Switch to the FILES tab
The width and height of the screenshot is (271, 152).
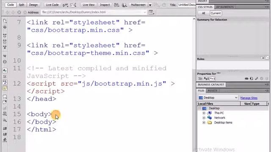pos(201,91)
